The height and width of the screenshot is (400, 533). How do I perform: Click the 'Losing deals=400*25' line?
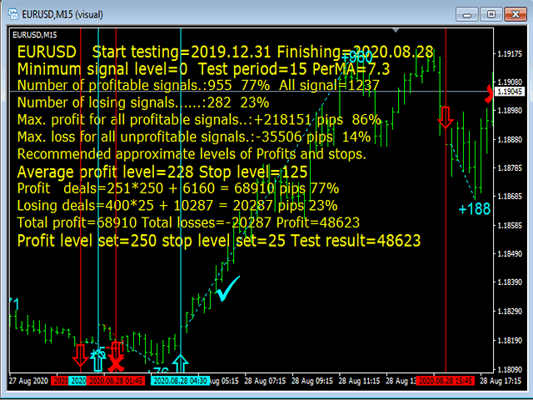tap(177, 206)
